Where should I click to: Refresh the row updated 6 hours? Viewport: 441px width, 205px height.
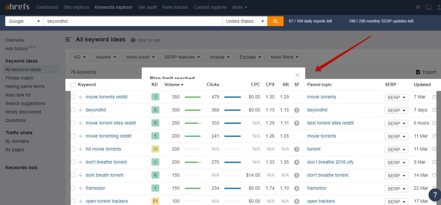pos(434,123)
